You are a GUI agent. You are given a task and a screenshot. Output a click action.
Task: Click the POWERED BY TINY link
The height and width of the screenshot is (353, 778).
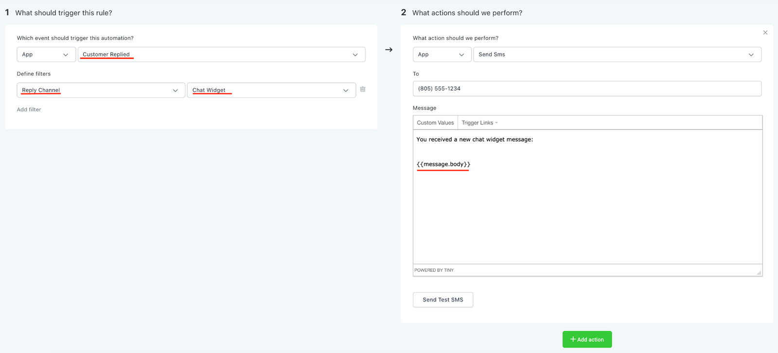tap(434, 270)
